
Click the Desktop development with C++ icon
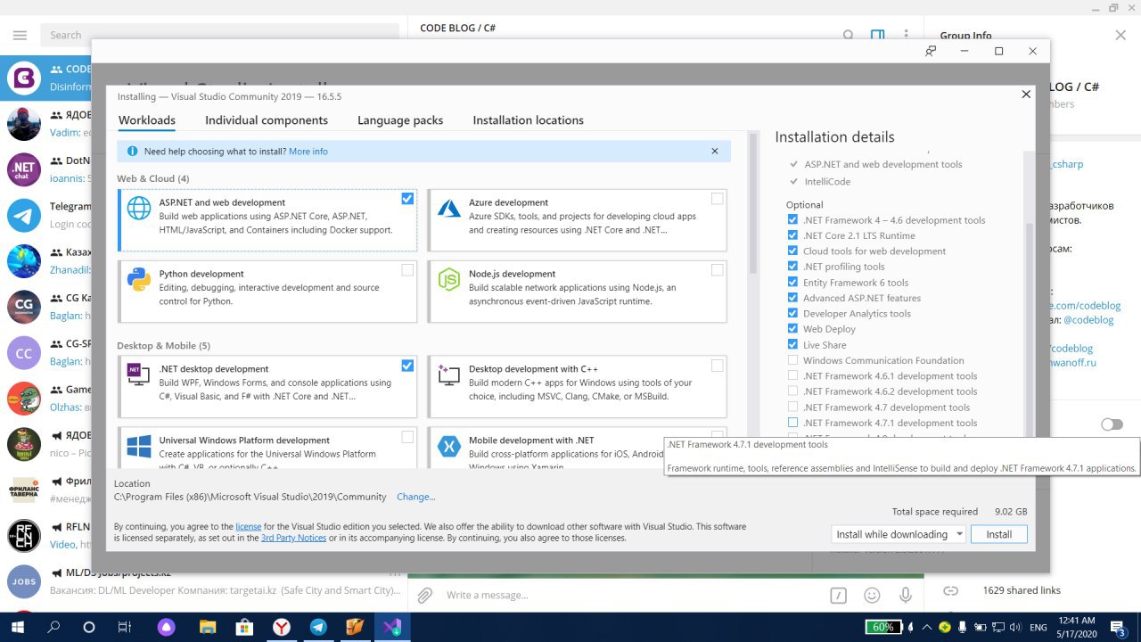449,374
